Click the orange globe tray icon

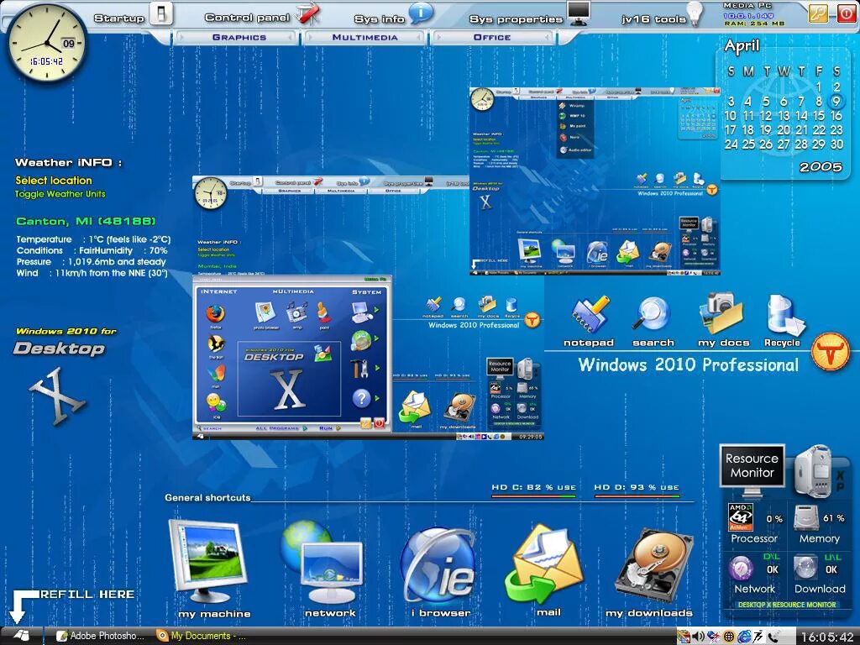point(729,637)
